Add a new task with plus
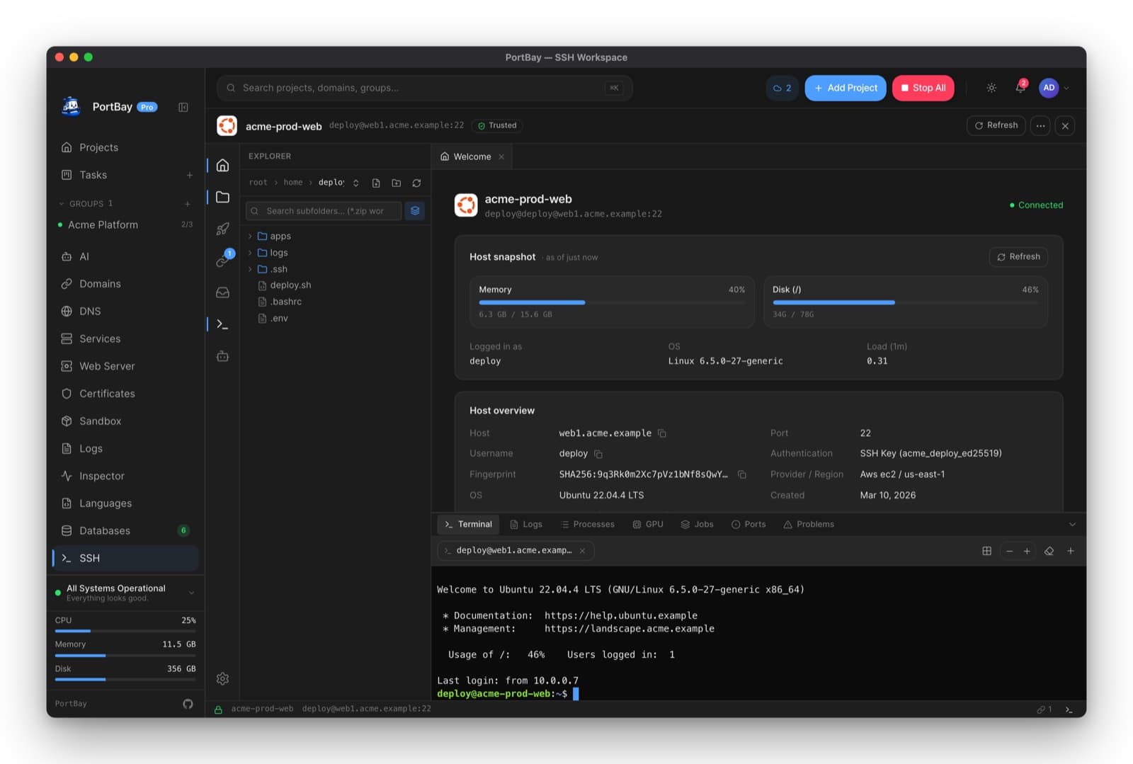 pyautogui.click(x=190, y=175)
